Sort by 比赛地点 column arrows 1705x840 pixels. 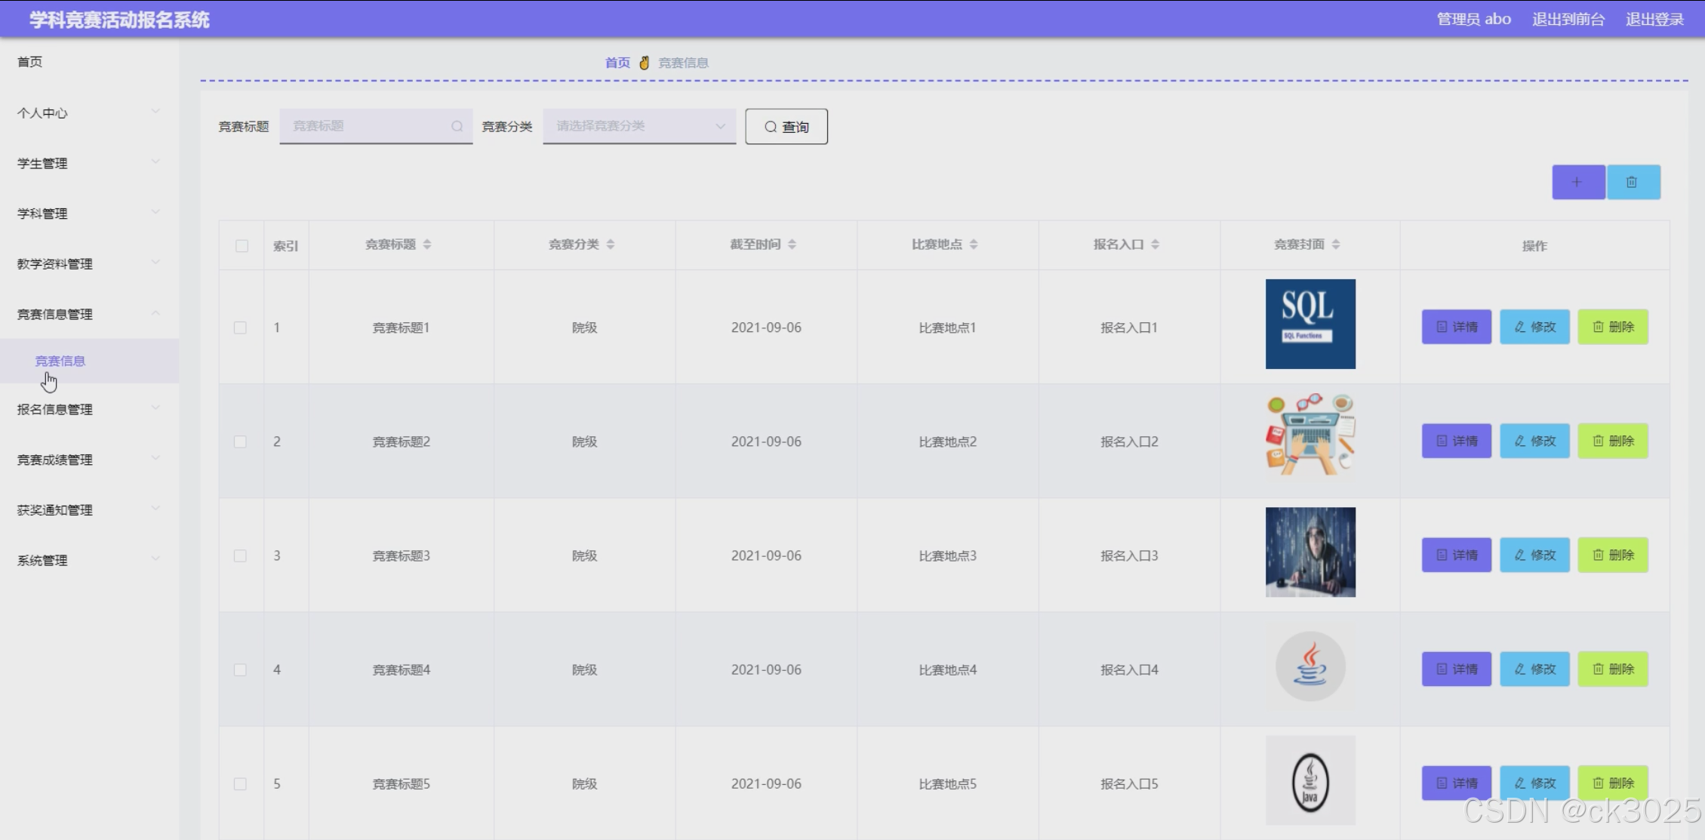coord(974,245)
